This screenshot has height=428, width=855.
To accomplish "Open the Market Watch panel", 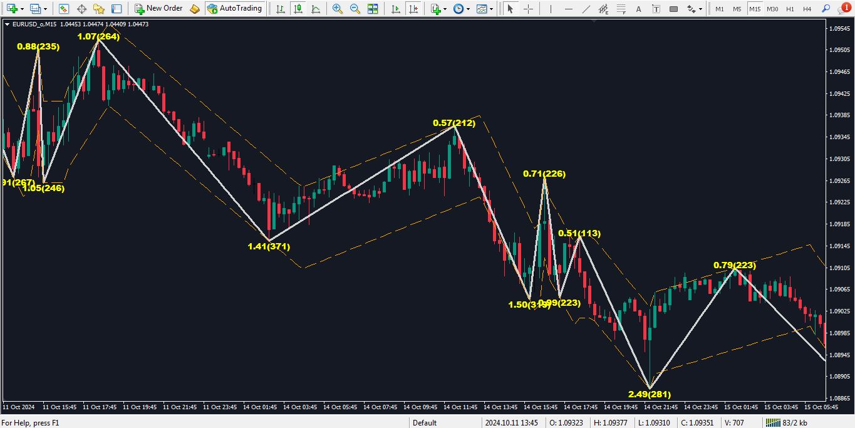I will 64,9.
